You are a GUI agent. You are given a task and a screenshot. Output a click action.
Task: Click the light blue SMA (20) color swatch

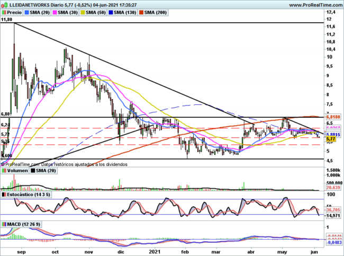point(27,13)
